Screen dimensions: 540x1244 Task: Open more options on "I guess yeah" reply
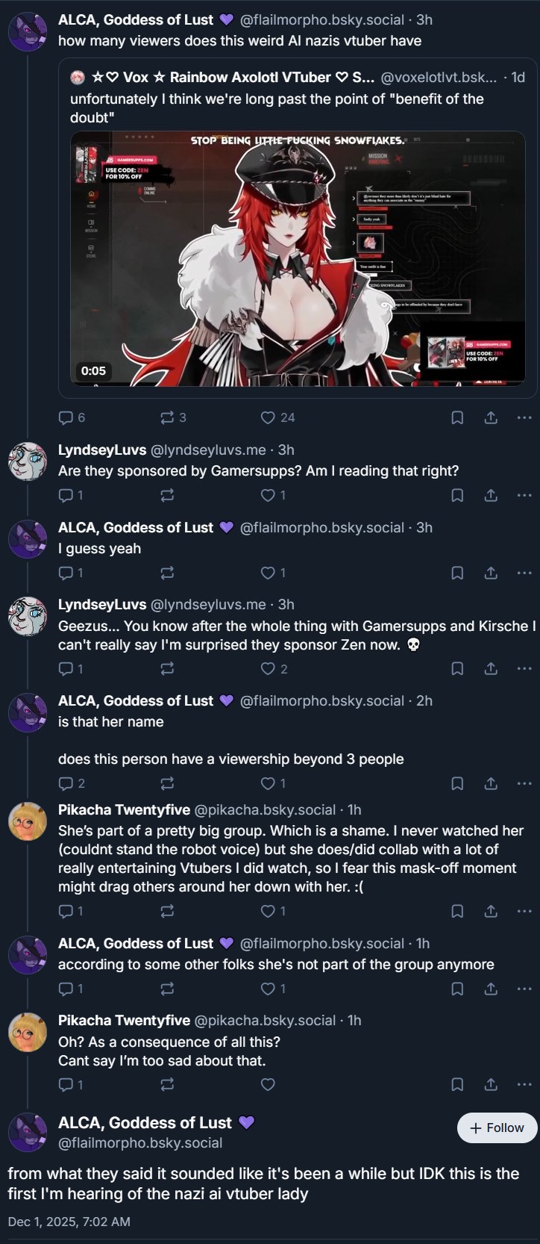[524, 573]
